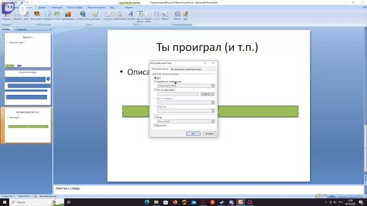Insert a Звук (Sound) from ribbon
This screenshot has height=206, width=367.
(185, 15)
